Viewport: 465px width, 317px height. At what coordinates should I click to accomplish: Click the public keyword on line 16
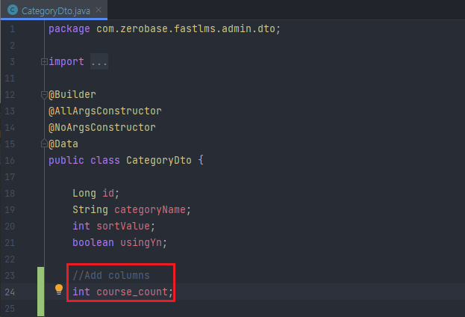pyautogui.click(x=66, y=161)
